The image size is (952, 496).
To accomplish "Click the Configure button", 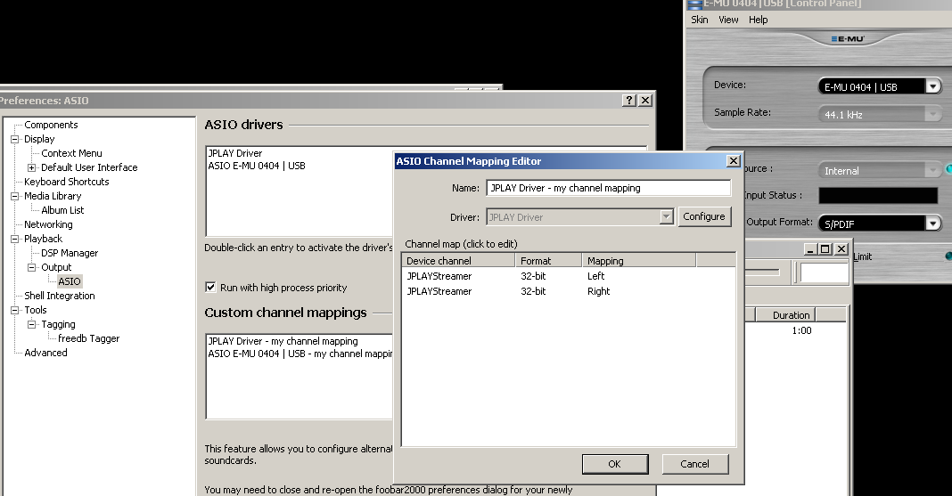I will pos(703,216).
